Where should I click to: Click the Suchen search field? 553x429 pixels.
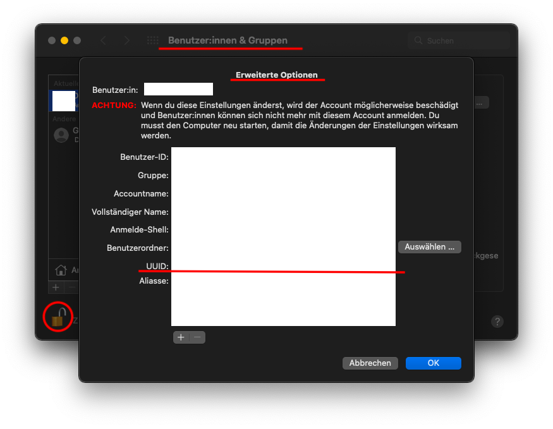pyautogui.click(x=459, y=40)
